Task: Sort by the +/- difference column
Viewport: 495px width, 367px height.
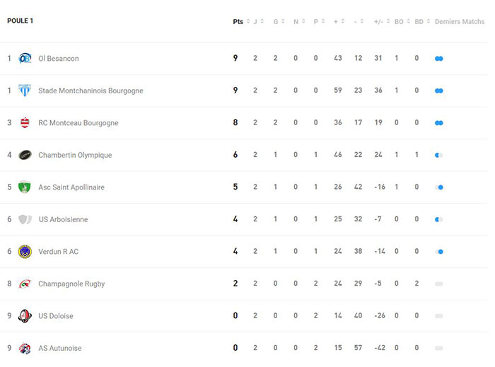Action: point(382,21)
